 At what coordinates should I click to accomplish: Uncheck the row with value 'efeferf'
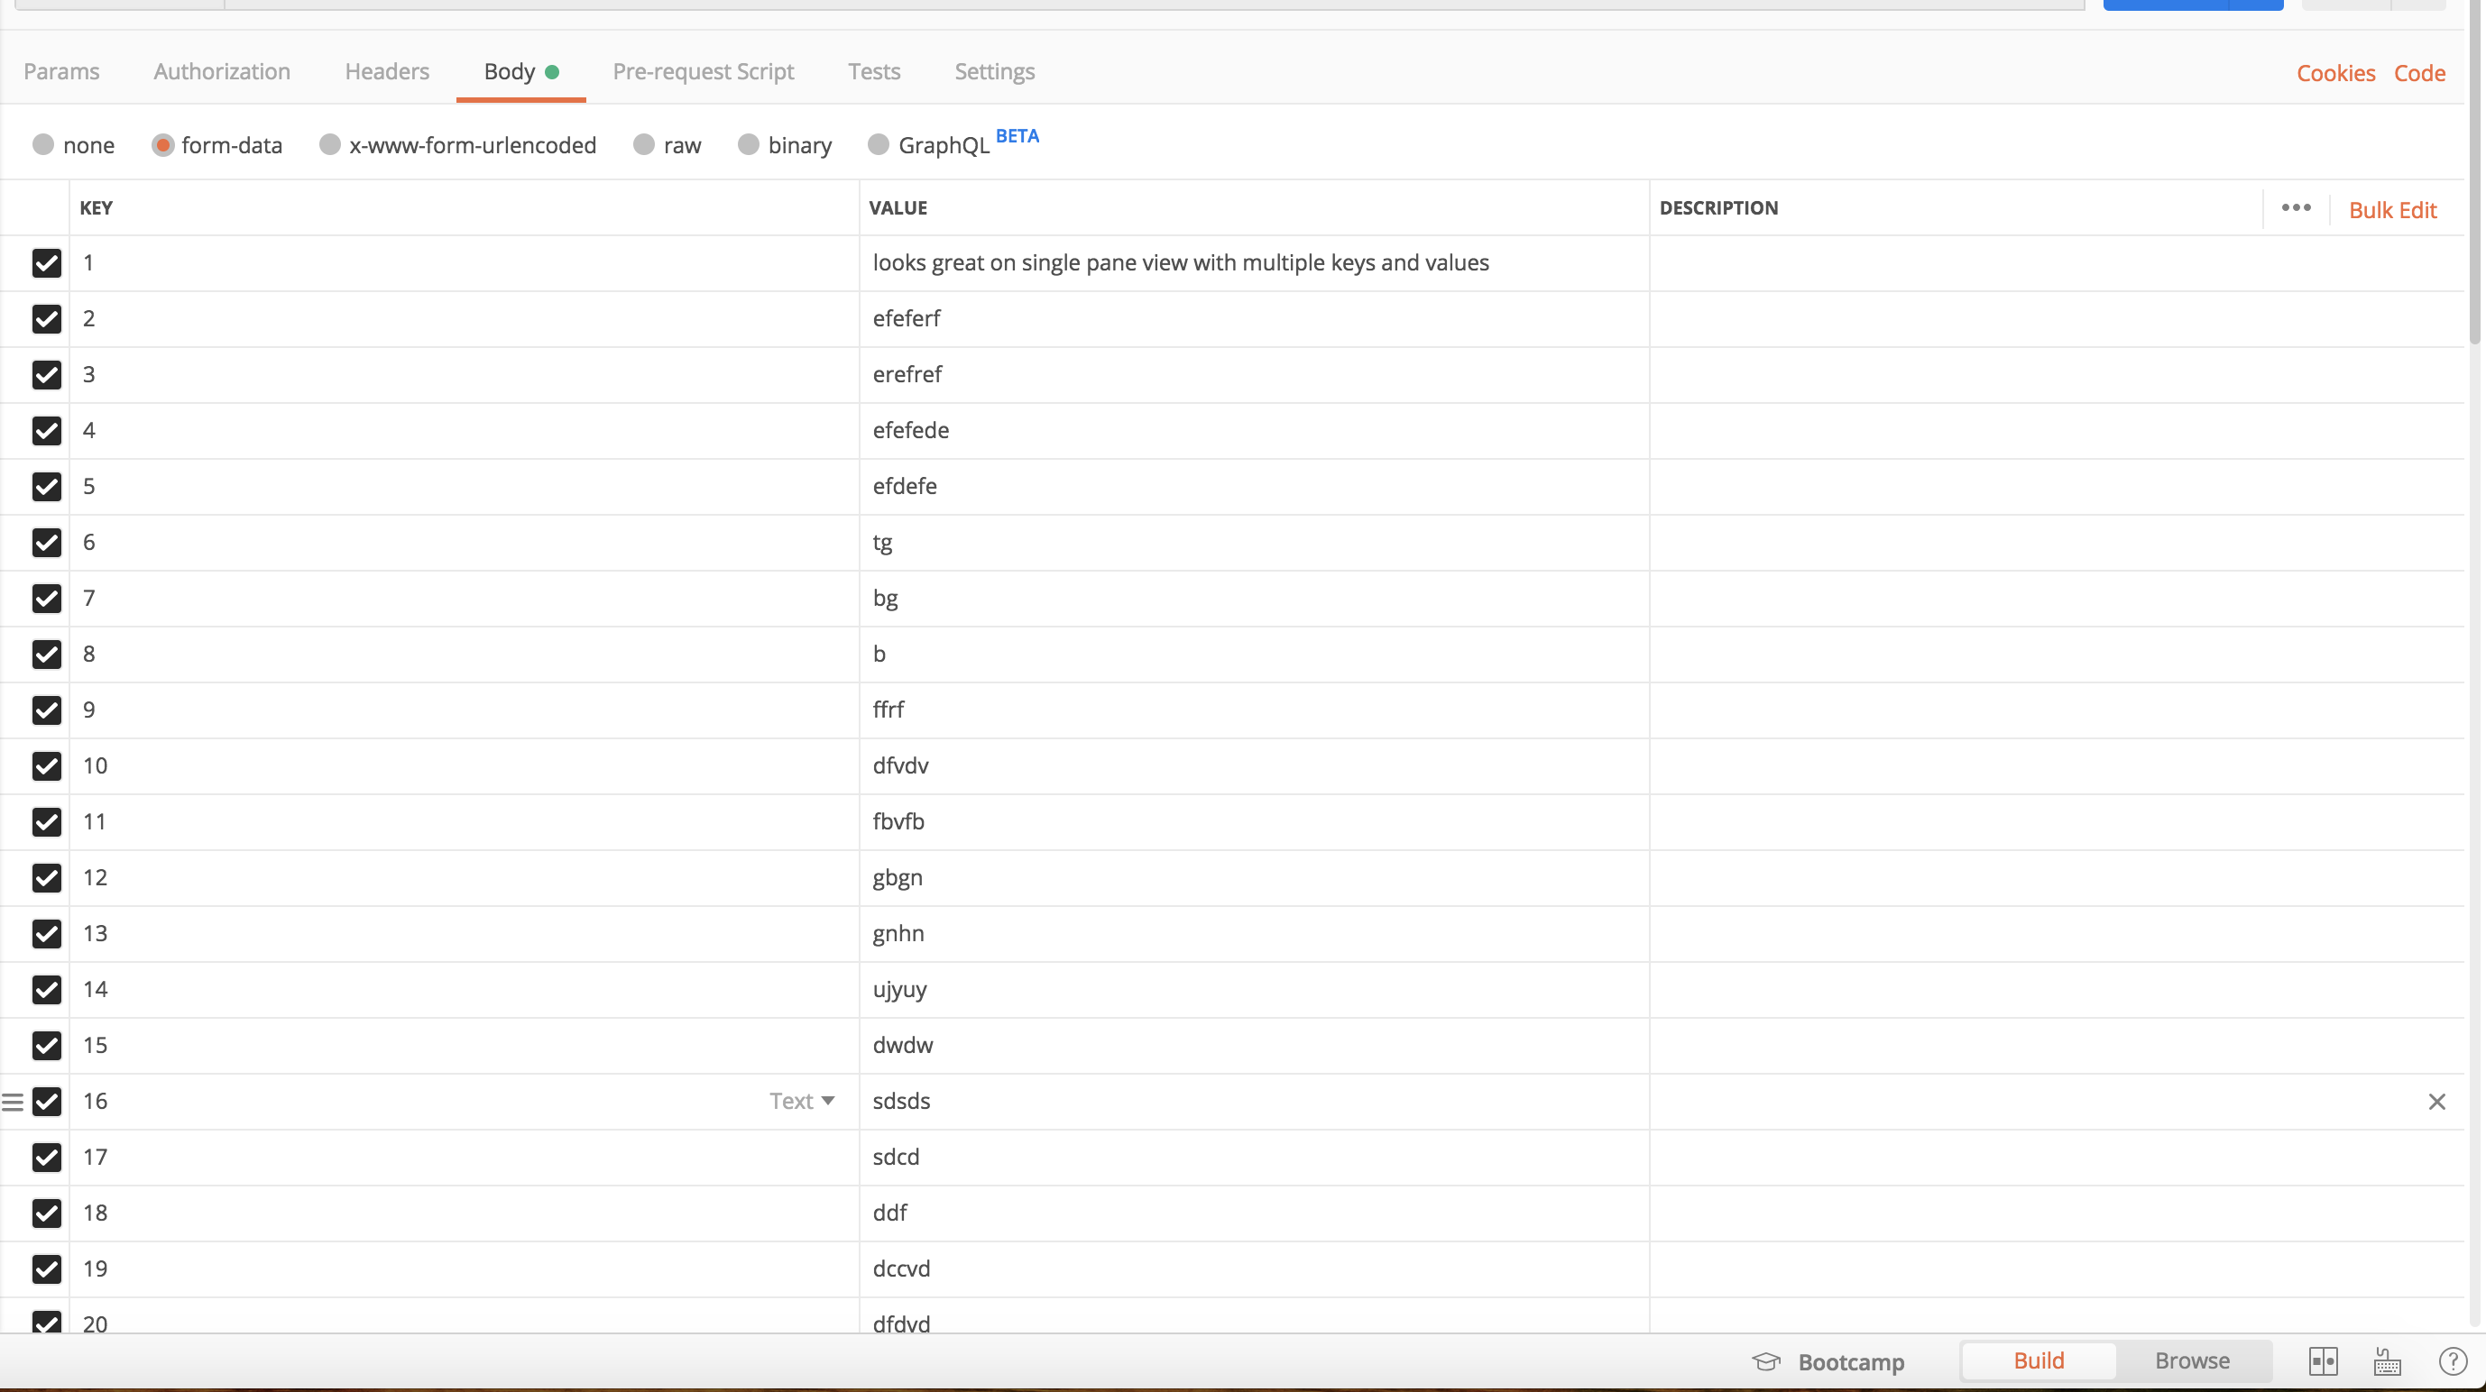pos(47,319)
